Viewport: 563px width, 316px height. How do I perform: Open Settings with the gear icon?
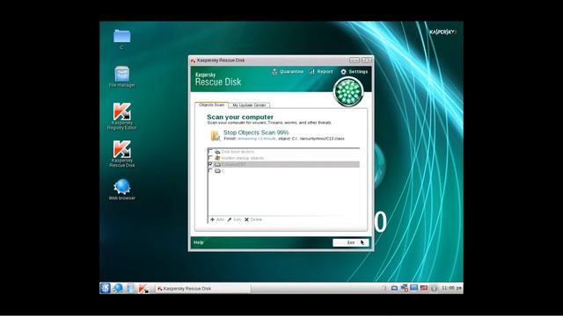click(x=354, y=72)
